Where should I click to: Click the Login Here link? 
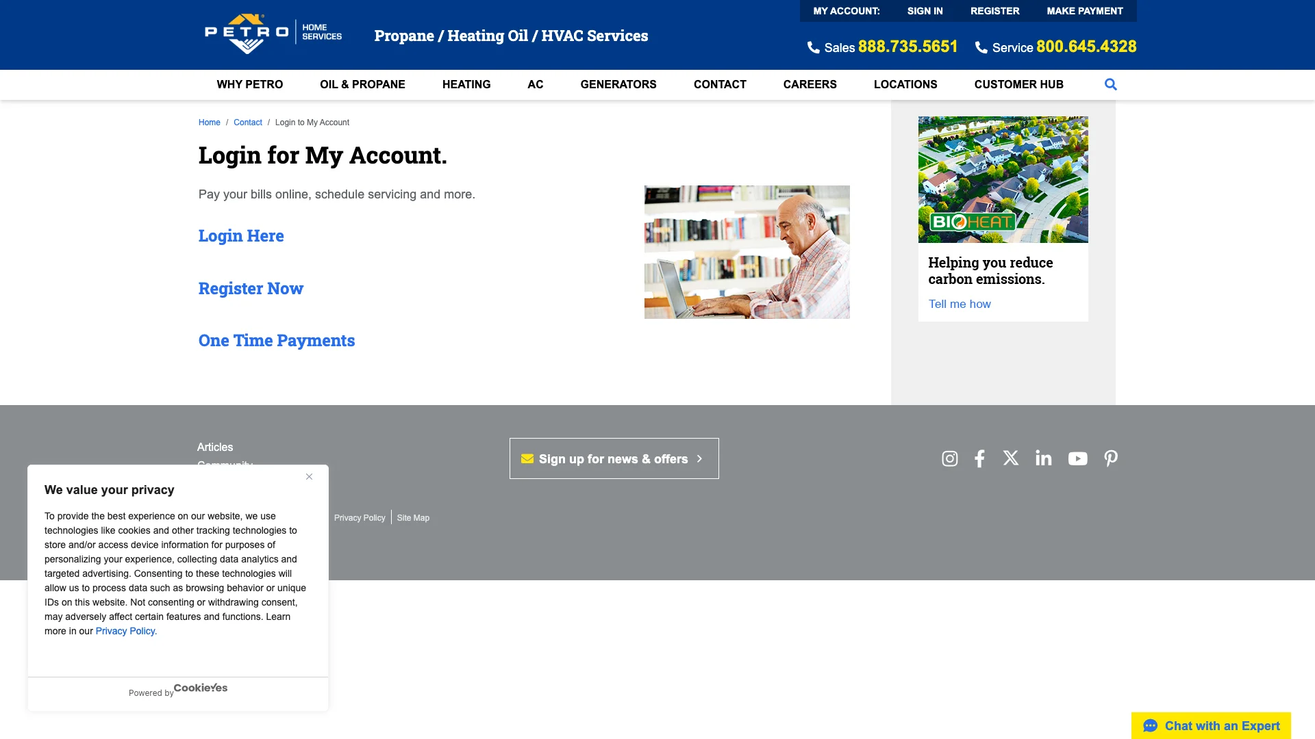pyautogui.click(x=241, y=235)
